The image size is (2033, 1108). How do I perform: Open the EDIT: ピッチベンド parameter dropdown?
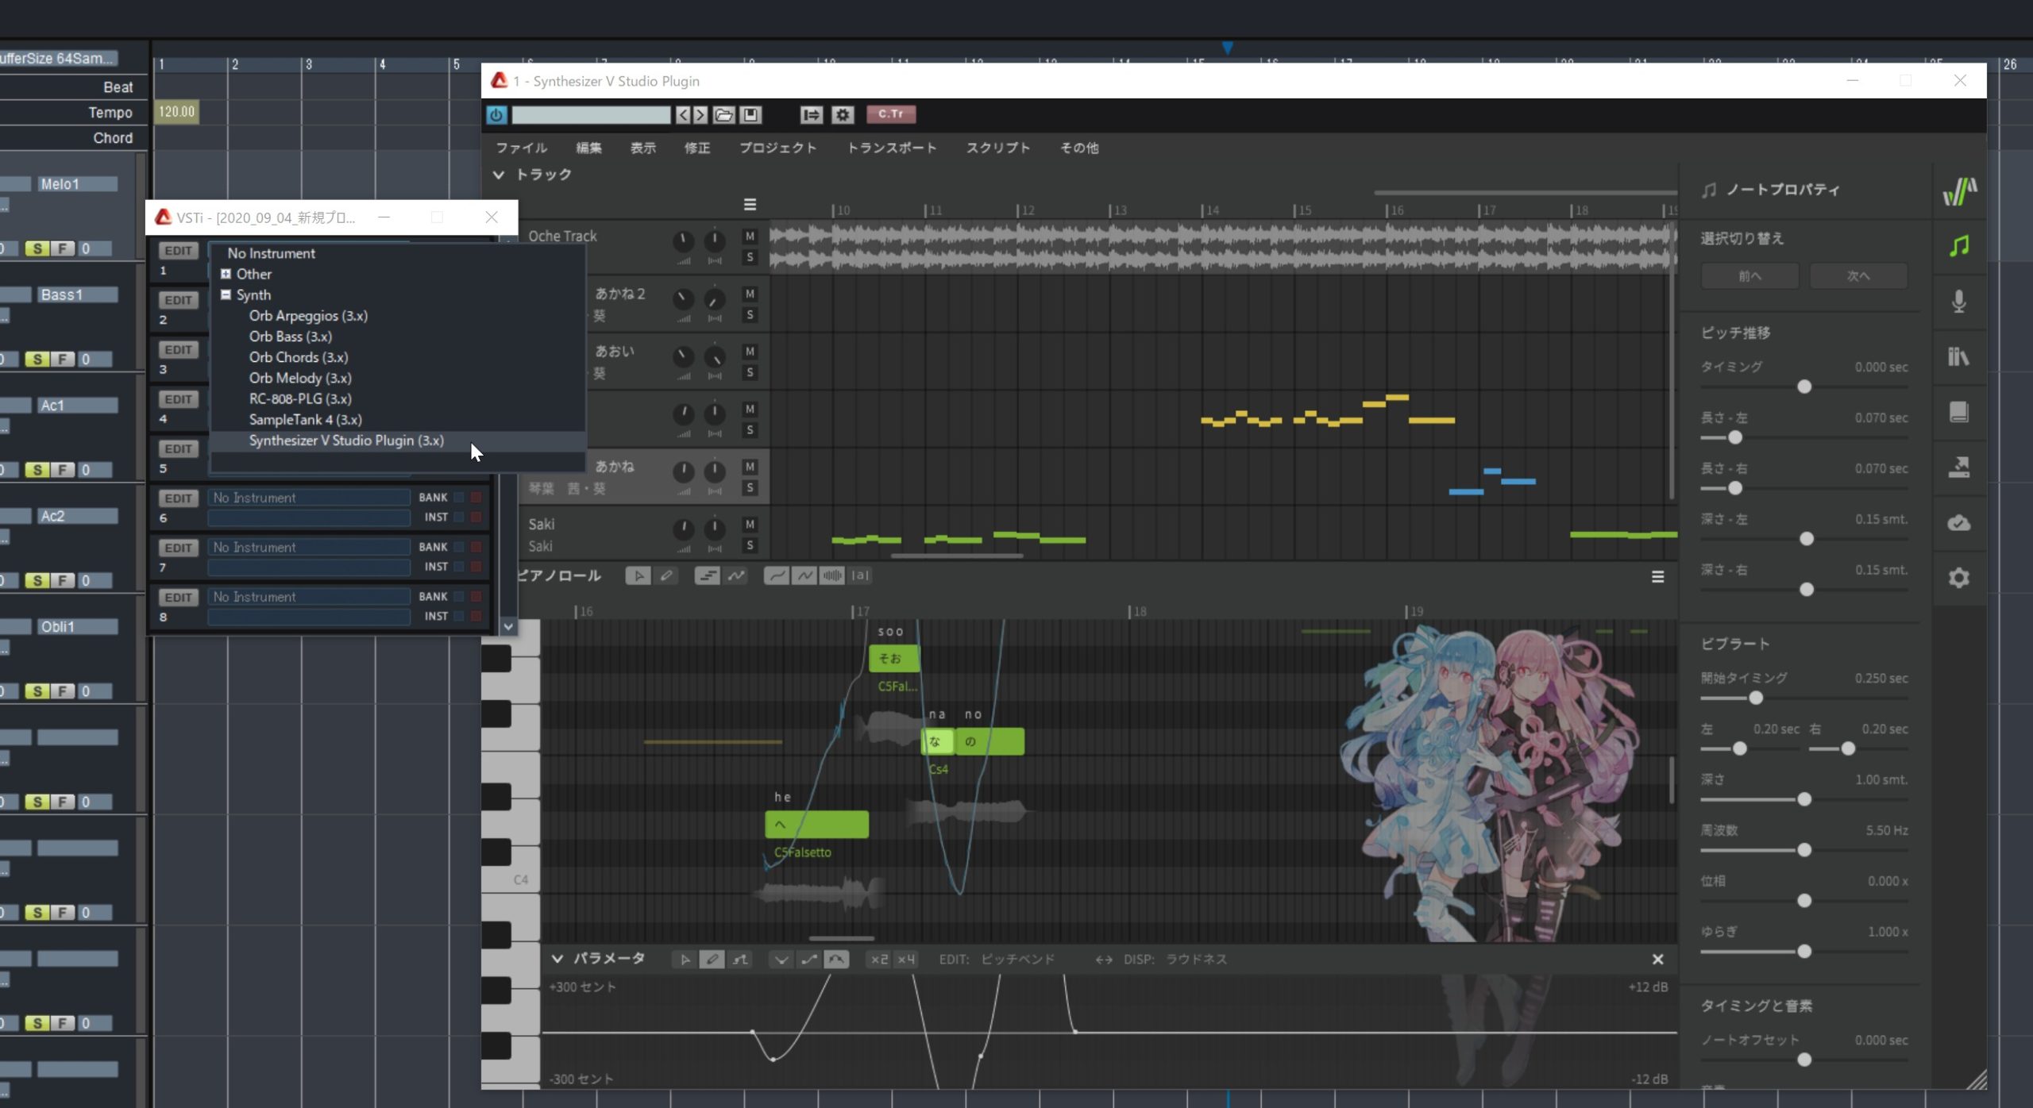997,960
